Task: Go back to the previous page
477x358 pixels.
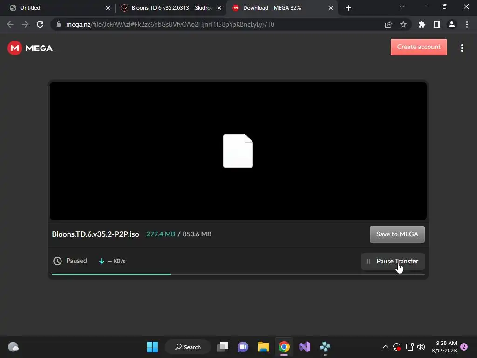Action: [x=10, y=24]
